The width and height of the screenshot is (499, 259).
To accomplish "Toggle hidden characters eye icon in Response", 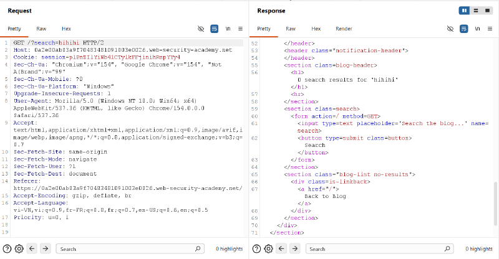I will [x=450, y=29].
